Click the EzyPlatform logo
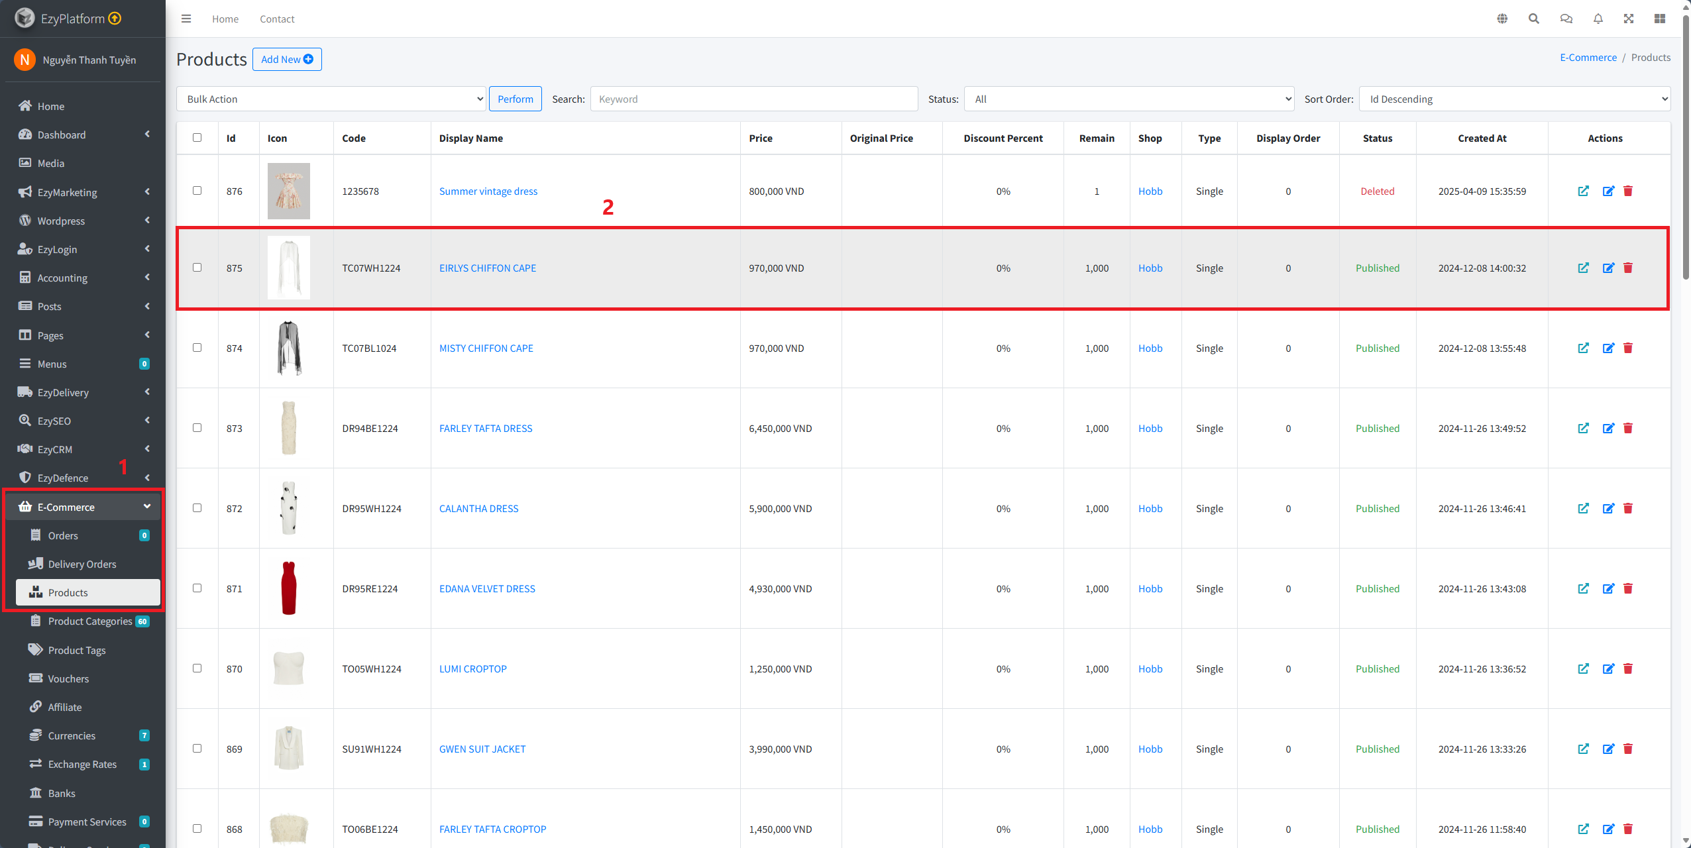 click(25, 18)
